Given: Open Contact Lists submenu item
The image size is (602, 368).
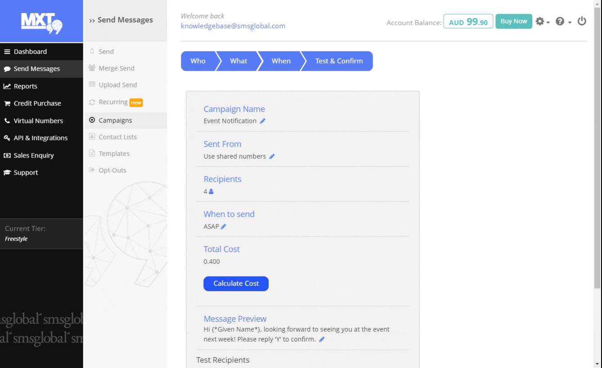Looking at the screenshot, I should (x=117, y=137).
